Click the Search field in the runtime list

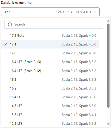coord(54,24)
